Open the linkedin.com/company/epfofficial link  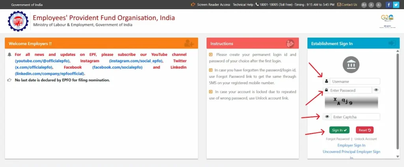pyautogui.click(x=50, y=74)
